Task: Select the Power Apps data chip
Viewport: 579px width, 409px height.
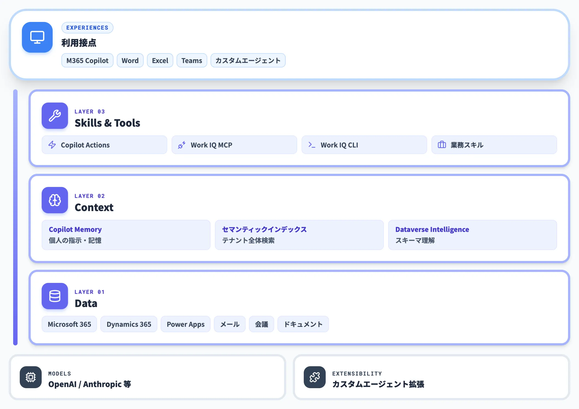Action: click(x=186, y=324)
